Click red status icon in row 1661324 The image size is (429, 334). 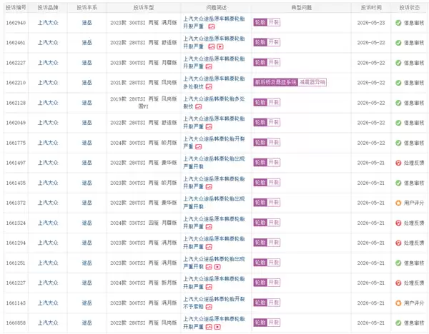click(398, 223)
